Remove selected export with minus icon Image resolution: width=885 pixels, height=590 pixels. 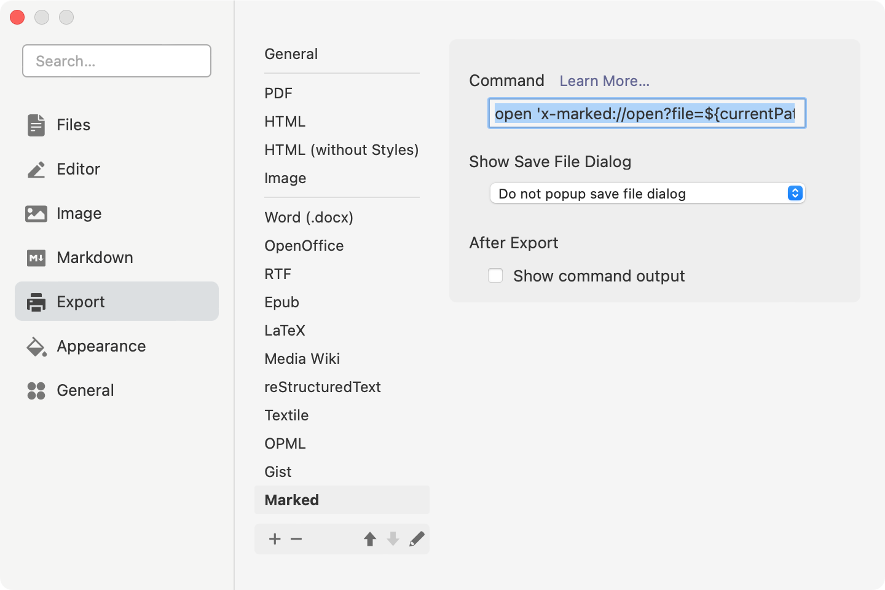pos(296,539)
